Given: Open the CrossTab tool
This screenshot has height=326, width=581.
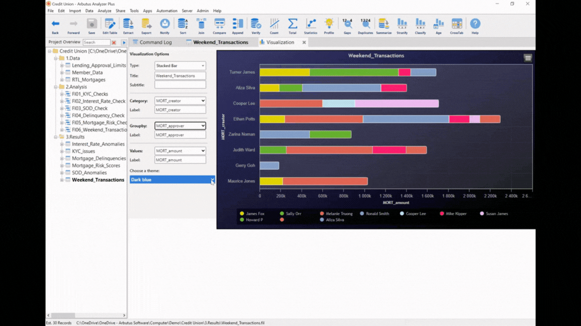Looking at the screenshot, I should point(456,25).
